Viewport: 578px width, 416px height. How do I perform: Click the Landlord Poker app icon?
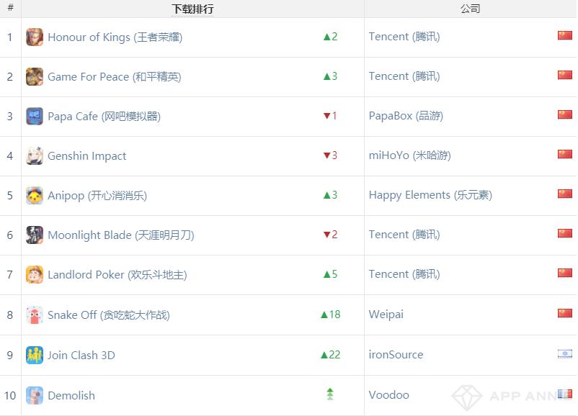point(35,274)
